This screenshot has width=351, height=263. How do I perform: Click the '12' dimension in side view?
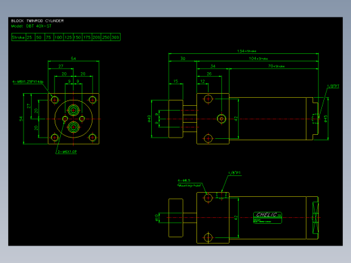point(202,81)
